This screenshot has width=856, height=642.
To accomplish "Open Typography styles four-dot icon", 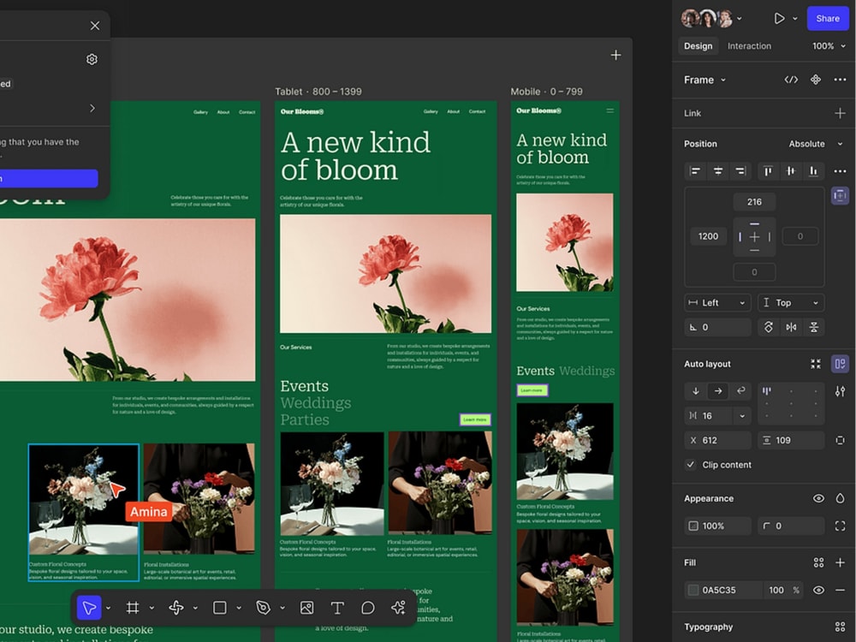I will pos(841,627).
